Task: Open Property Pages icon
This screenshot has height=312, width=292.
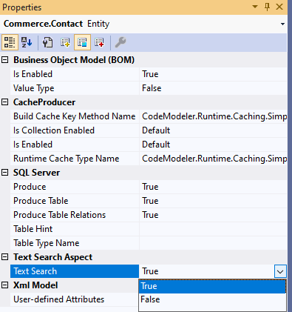Action: click(47, 42)
